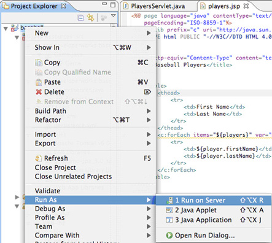Click the players.jsp file icon
The image size is (272, 243).
pyautogui.click(x=203, y=6)
